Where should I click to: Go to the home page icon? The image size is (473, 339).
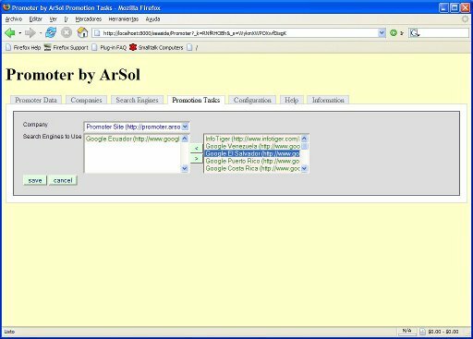tap(82, 32)
